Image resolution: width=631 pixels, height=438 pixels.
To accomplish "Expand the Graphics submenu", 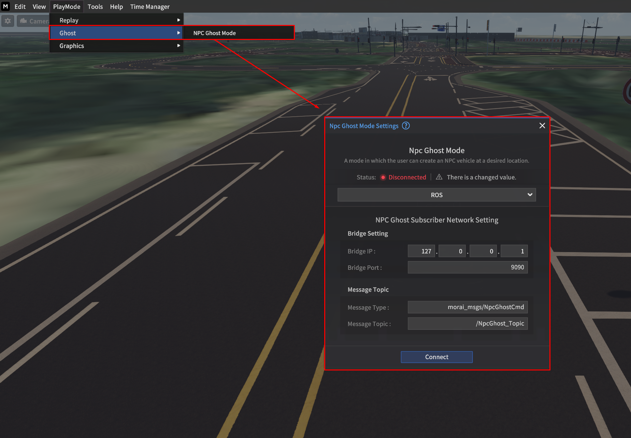I will tap(116, 46).
